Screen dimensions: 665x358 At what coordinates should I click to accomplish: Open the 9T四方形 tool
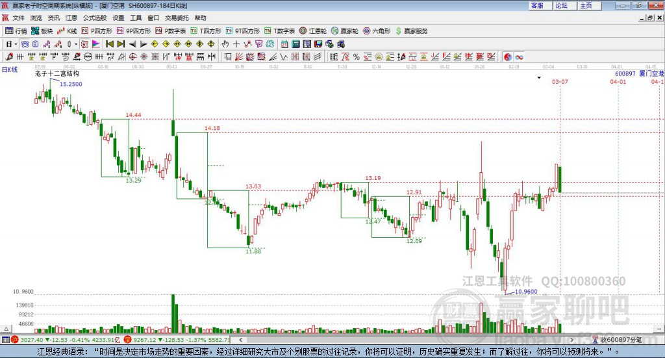[243, 31]
